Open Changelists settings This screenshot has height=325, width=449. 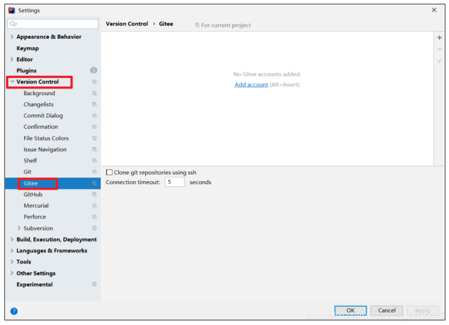(x=38, y=104)
